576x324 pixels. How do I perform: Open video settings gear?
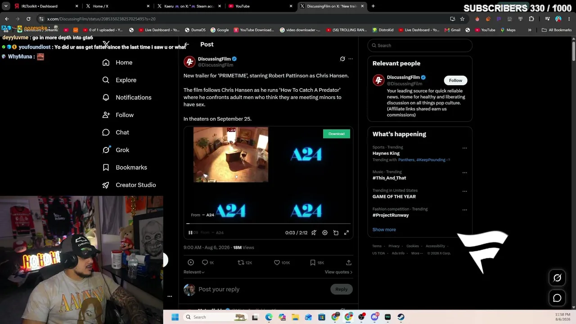pyautogui.click(x=325, y=233)
